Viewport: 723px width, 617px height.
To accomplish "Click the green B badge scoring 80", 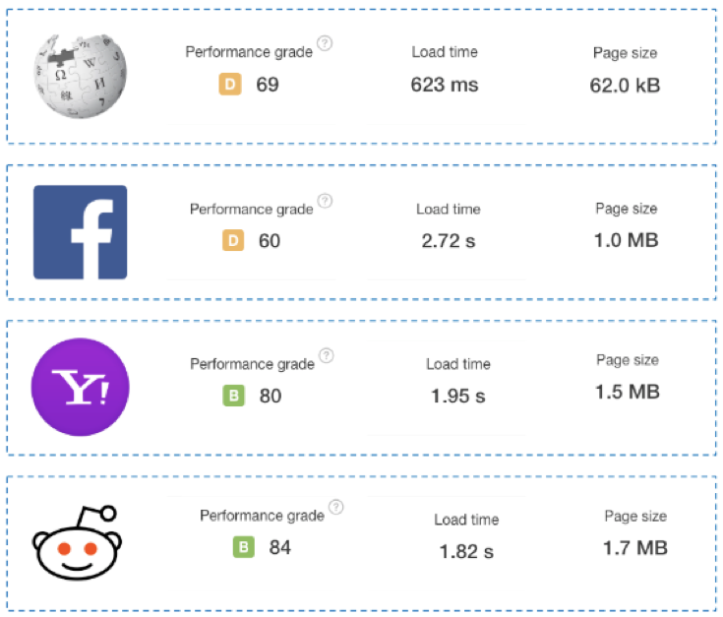I will (234, 397).
